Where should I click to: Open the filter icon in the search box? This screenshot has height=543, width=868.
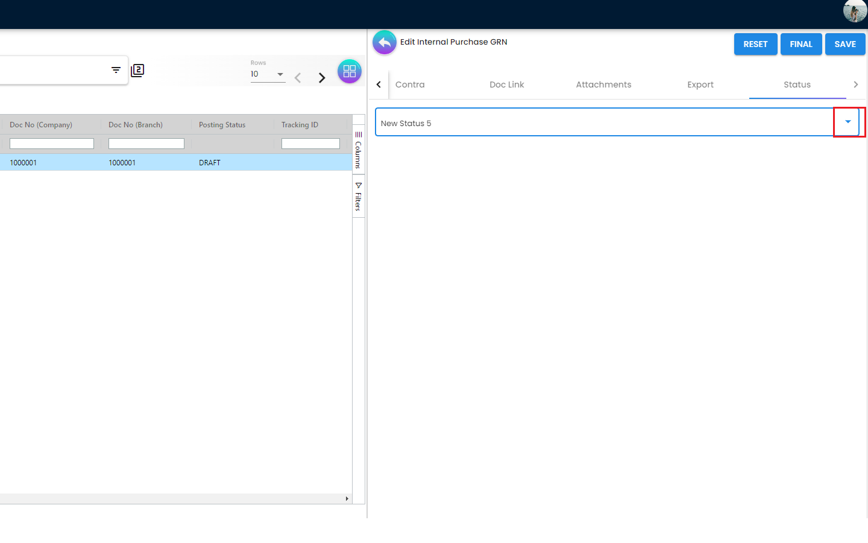[x=116, y=71]
